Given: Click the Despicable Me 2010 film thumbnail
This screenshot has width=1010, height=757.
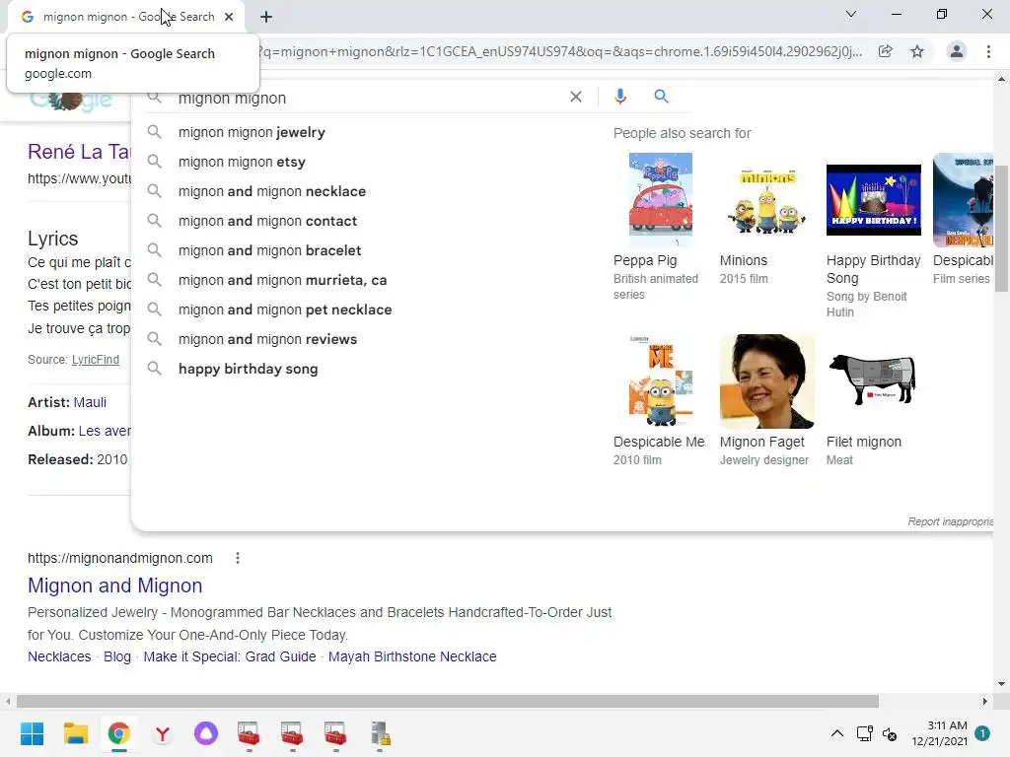Looking at the screenshot, I should click(660, 381).
